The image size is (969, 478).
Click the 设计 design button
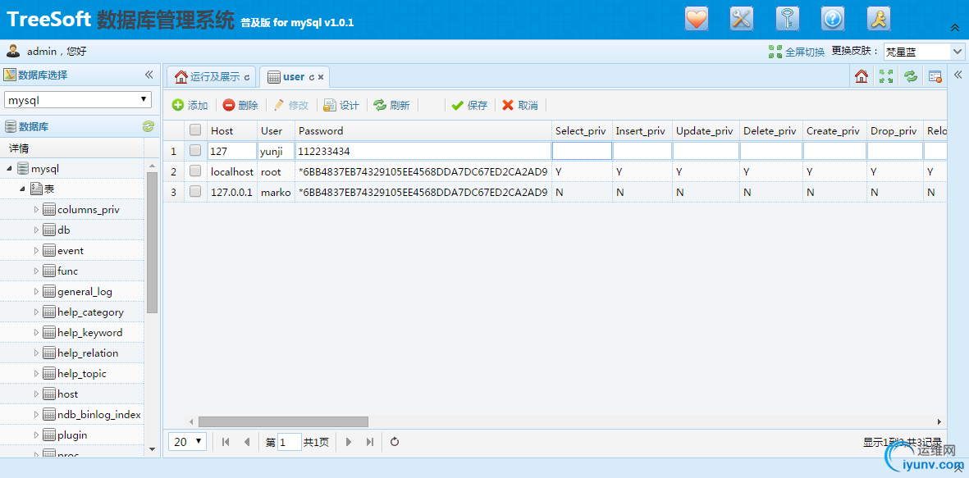pyautogui.click(x=341, y=105)
